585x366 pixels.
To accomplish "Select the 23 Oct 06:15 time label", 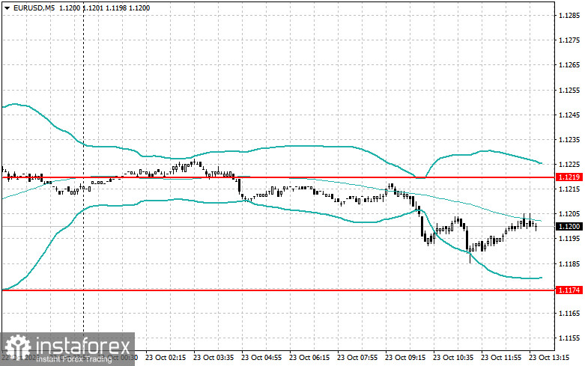I will coord(309,358).
